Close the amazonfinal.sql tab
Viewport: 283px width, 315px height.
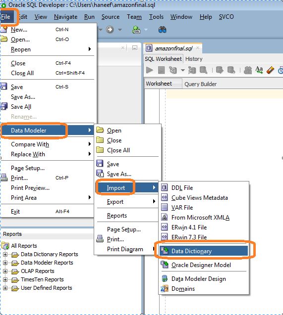(x=198, y=48)
